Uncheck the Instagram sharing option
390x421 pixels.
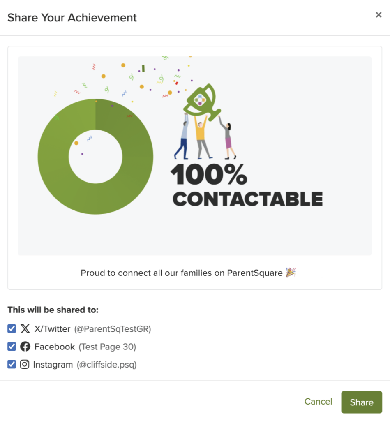tap(11, 365)
